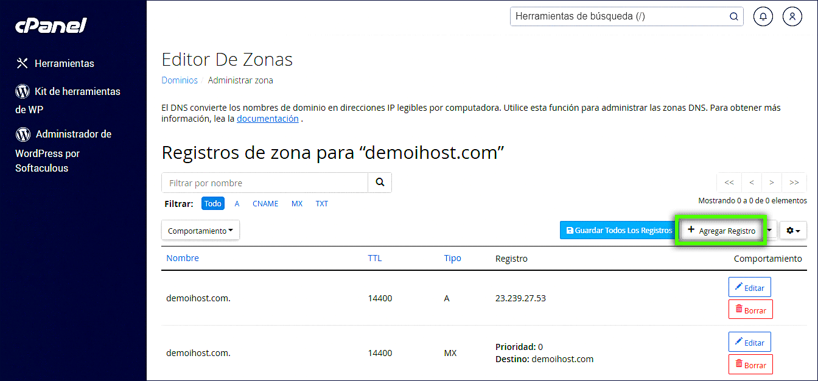Viewport: 818px width, 381px height.
Task: Filter records by MX type
Action: tap(297, 204)
